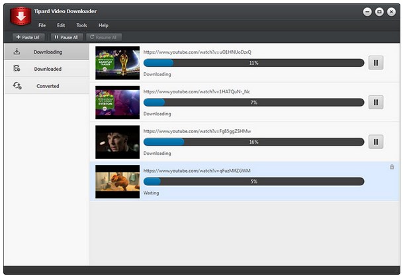This screenshot has width=403, height=278.
Task: Click the Tipard Video Downloader title text
Action: [66, 11]
